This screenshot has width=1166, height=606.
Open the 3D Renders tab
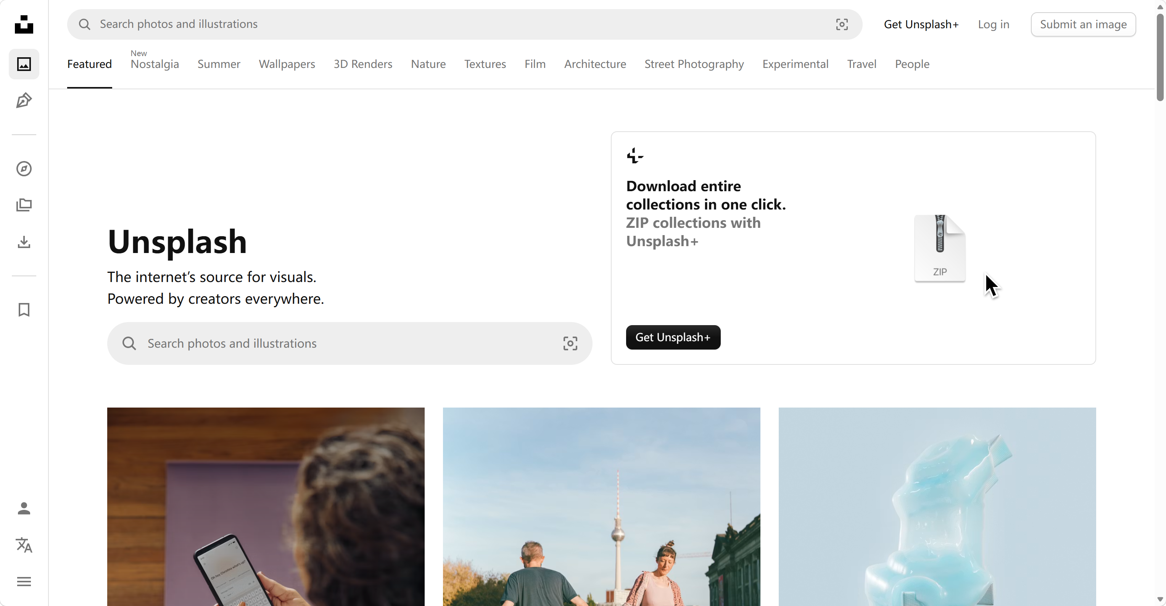click(363, 64)
